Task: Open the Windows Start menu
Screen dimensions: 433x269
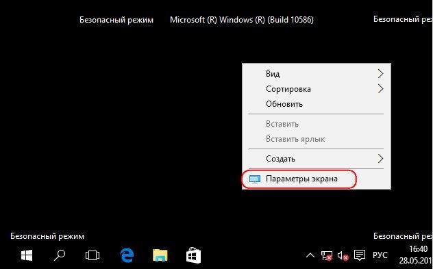Action: 27,255
